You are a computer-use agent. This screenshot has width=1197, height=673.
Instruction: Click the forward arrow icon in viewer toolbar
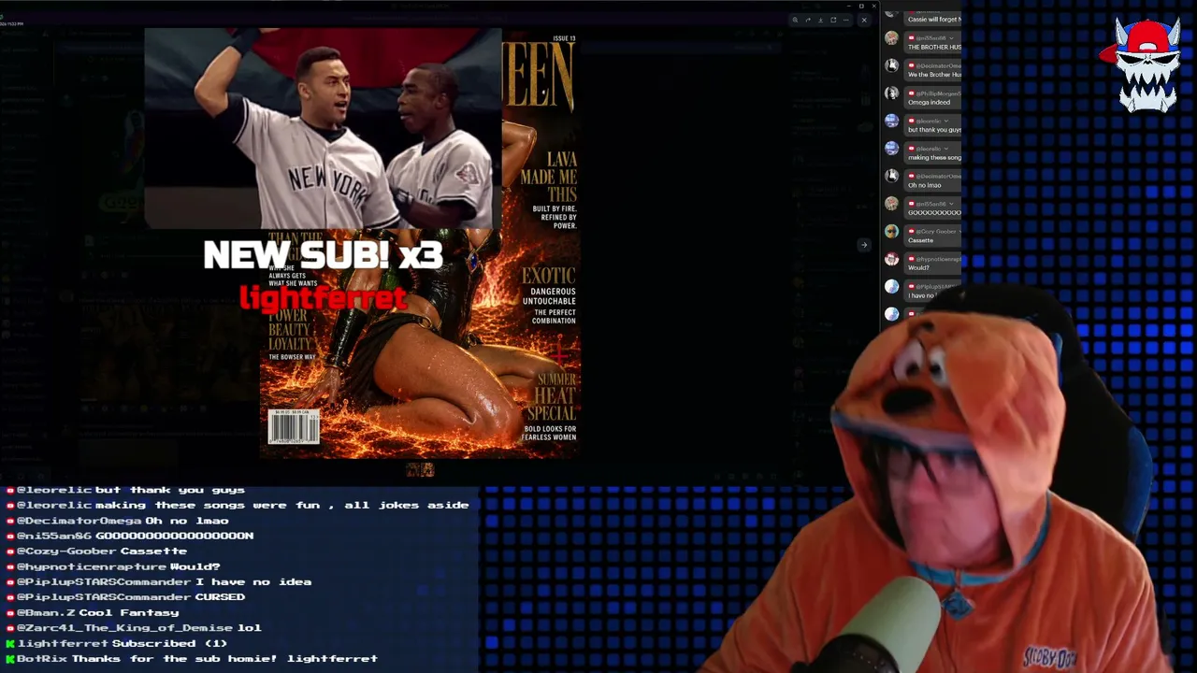click(808, 20)
